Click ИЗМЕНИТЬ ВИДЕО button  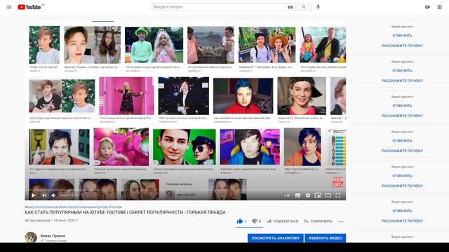326,238
